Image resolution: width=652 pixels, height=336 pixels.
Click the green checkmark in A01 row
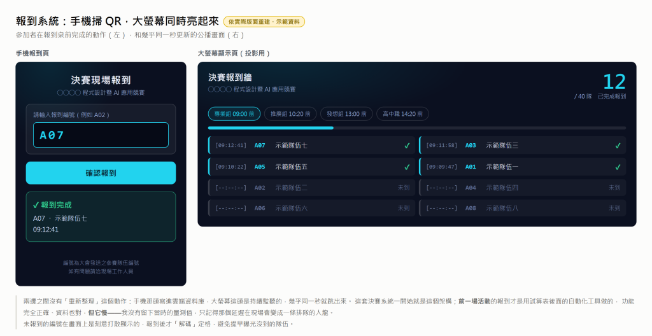618,167
